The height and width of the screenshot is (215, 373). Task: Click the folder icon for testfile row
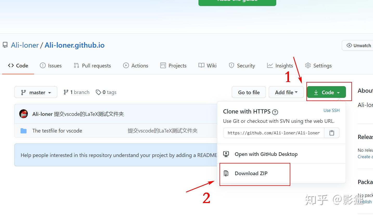point(24,131)
